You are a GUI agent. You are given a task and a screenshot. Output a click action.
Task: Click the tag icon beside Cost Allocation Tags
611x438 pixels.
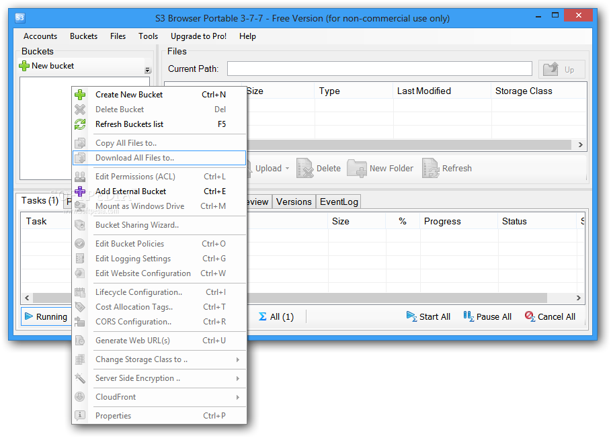(x=80, y=307)
